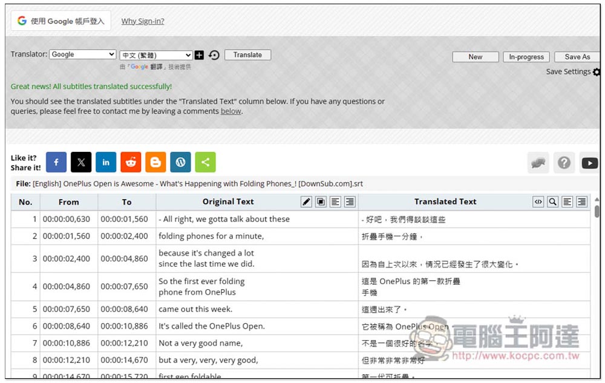Screen dimensions: 605x383
Task: Open the YouTube video icon
Action: pyautogui.click(x=589, y=163)
